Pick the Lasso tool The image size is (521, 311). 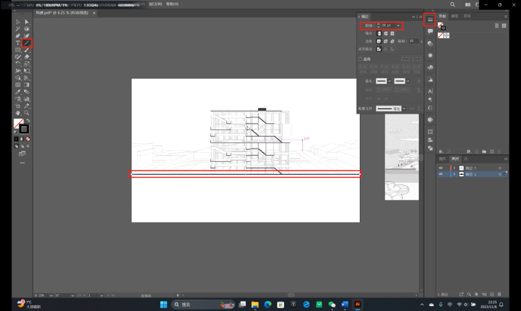27,29
